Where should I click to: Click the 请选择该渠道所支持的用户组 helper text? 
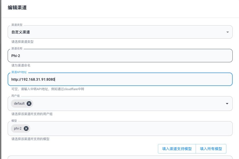click(32, 114)
